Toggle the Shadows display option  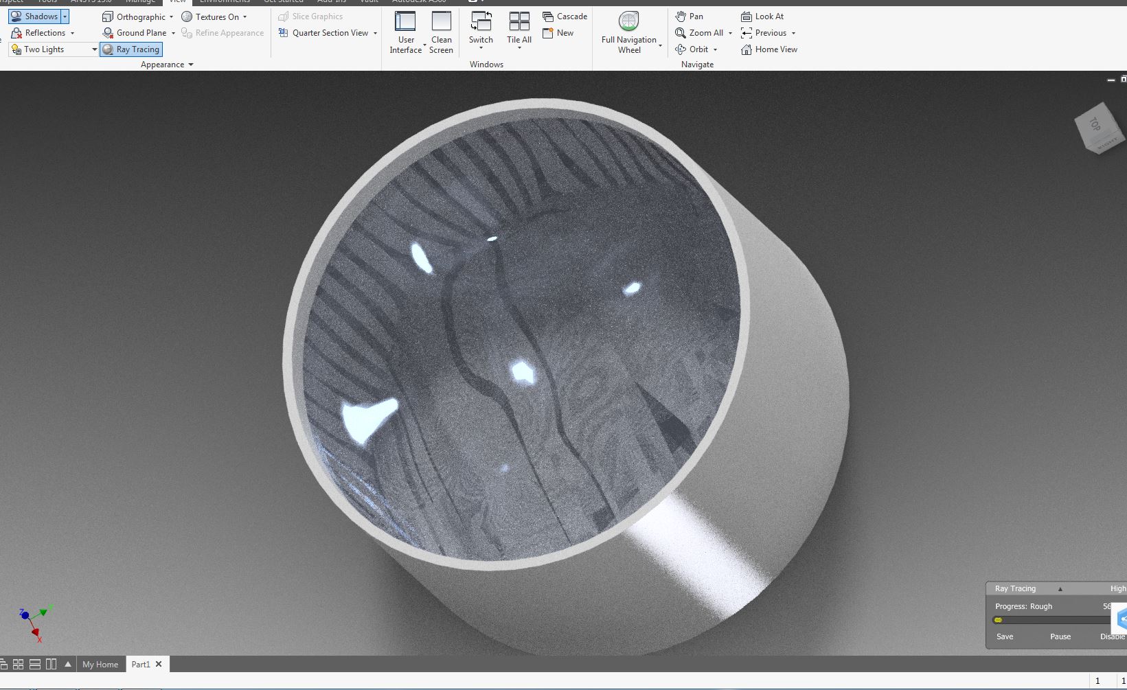click(x=34, y=16)
